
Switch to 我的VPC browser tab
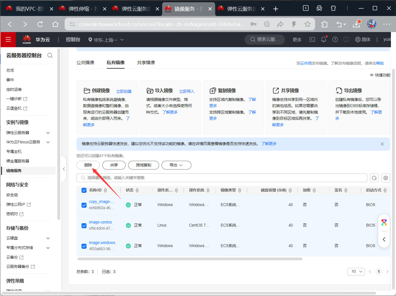(x=30, y=9)
